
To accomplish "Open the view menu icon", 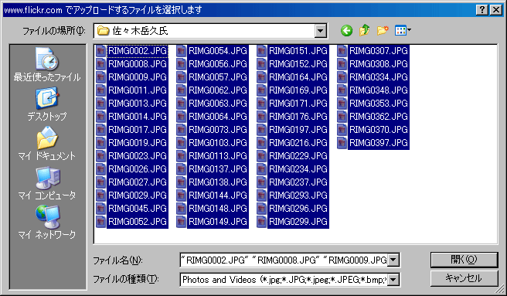I will click(x=403, y=30).
